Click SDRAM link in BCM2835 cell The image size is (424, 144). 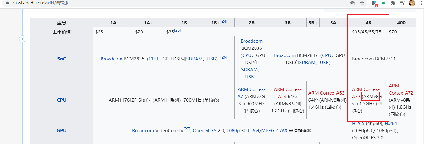(x=195, y=59)
